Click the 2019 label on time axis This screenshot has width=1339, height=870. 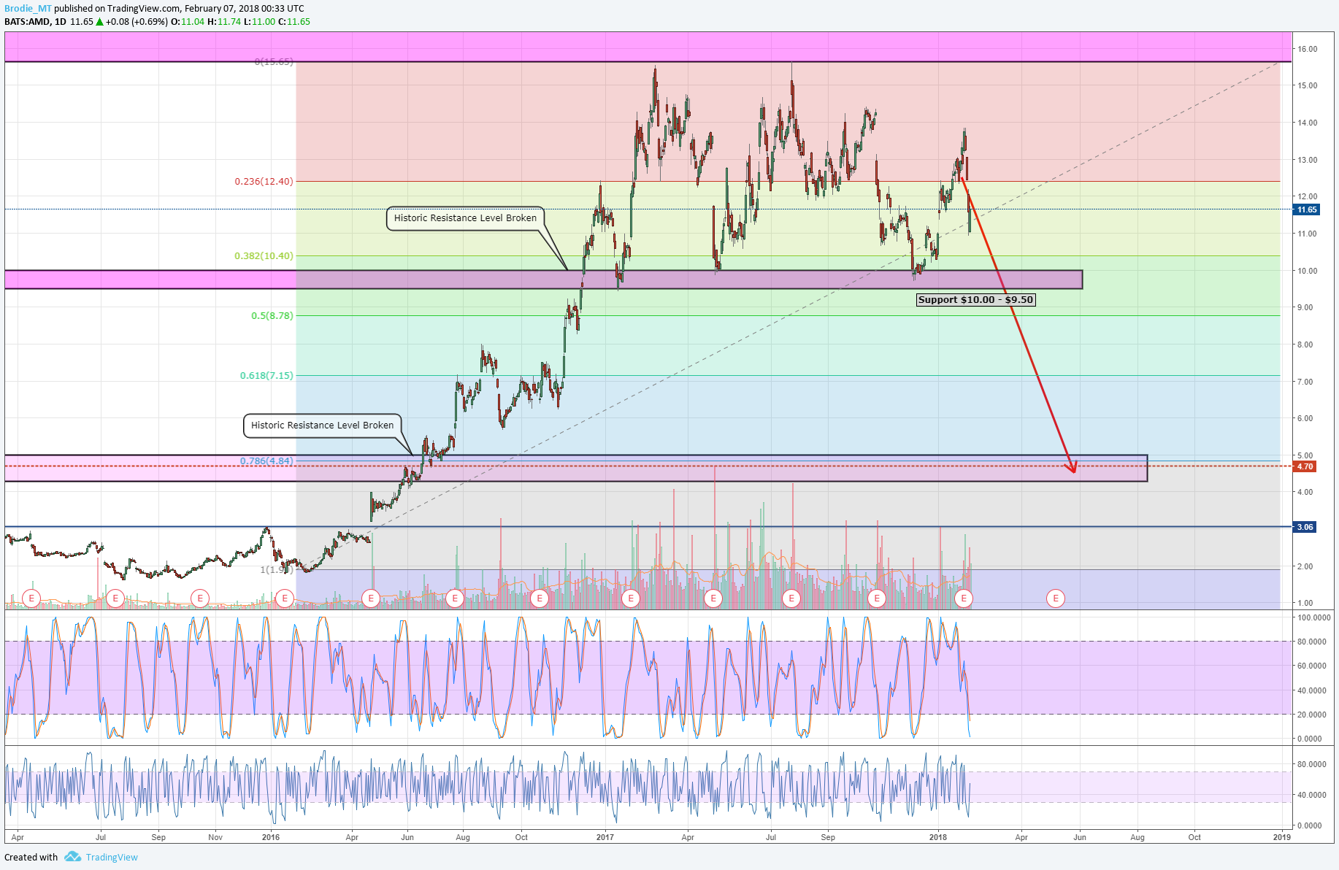(1281, 837)
